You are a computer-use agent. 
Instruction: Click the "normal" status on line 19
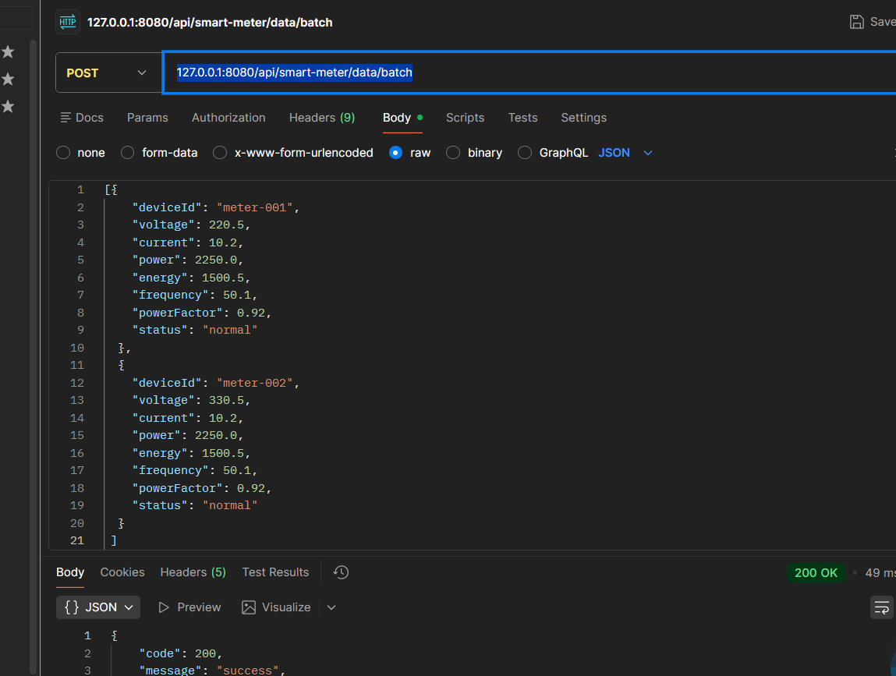click(230, 505)
